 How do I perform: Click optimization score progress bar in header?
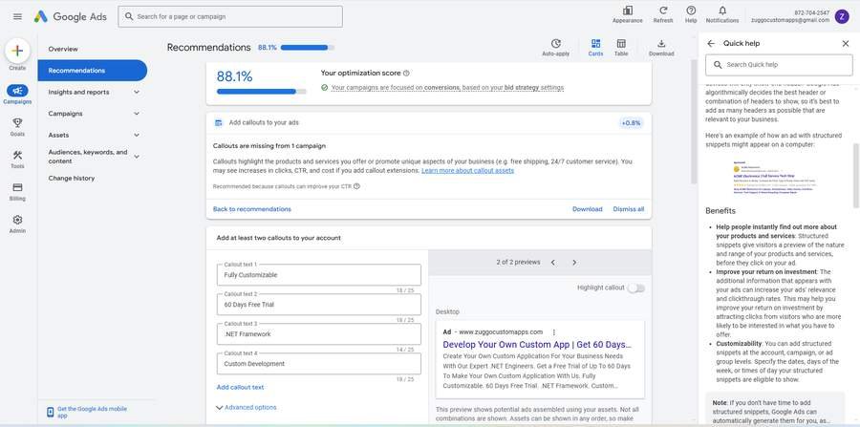point(307,48)
